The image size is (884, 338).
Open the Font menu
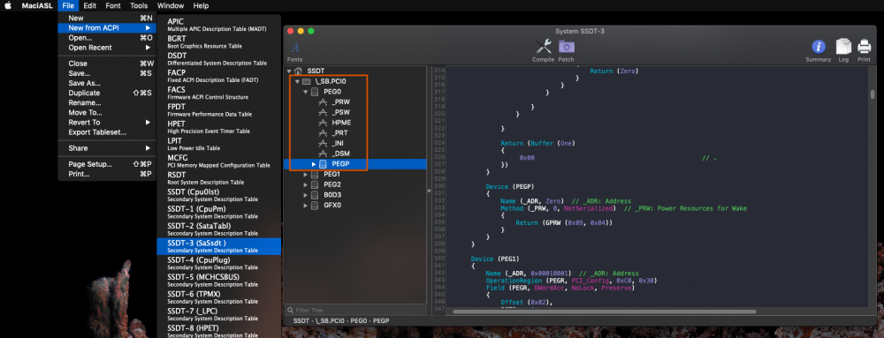[113, 5]
